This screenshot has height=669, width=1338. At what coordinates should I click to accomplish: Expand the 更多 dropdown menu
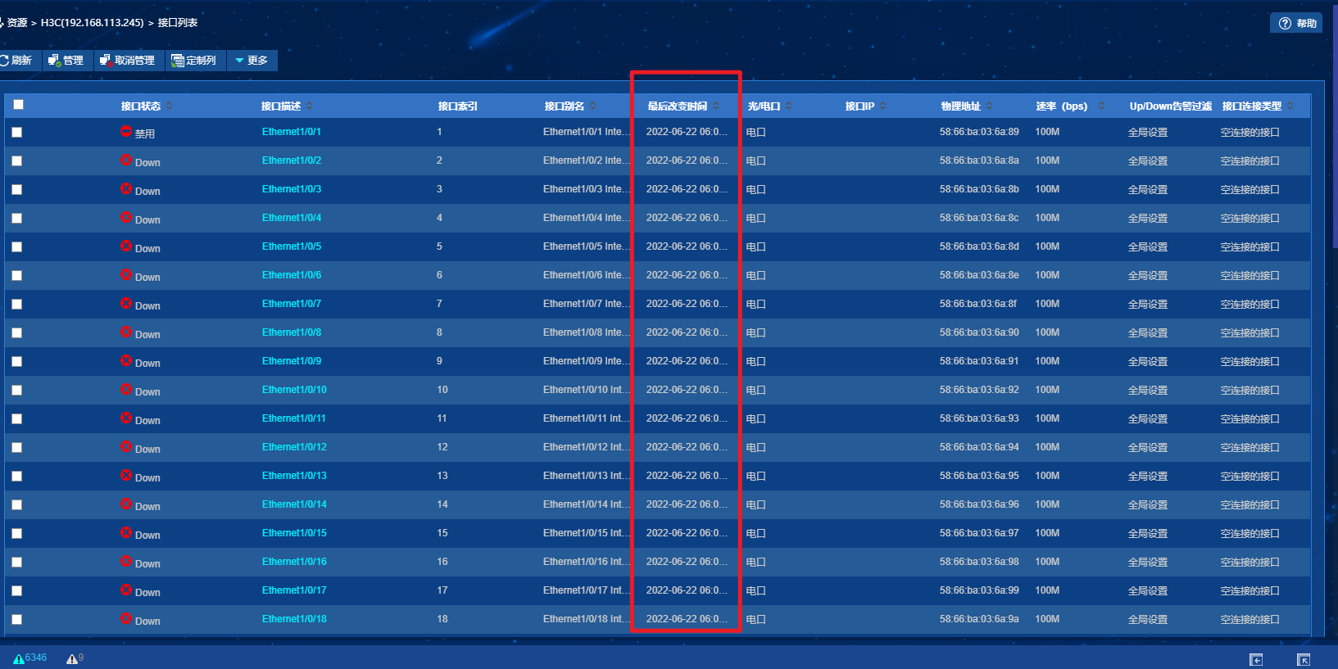click(252, 61)
